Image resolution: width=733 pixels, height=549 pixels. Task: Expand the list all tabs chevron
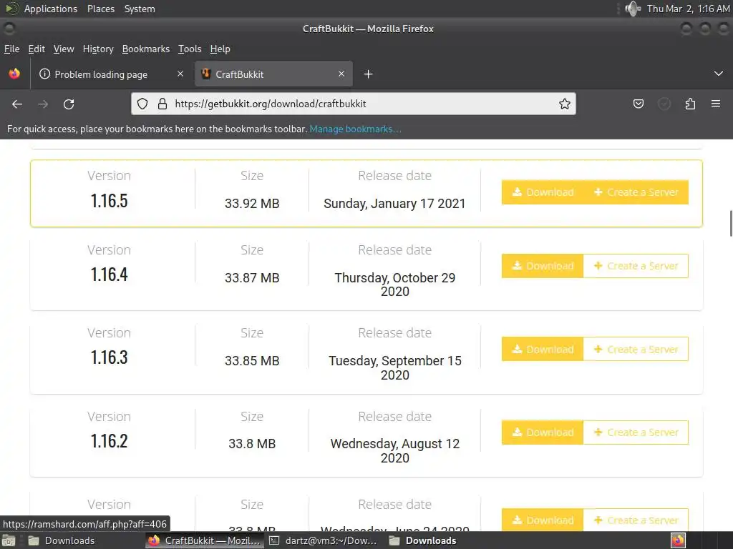[719, 74]
